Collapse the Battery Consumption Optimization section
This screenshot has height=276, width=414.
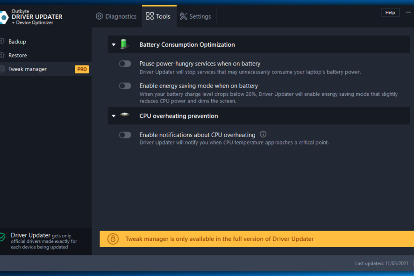(114, 45)
